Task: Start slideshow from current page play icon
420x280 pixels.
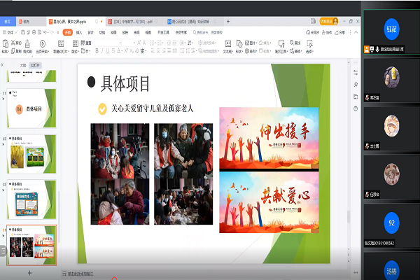Action: pyautogui.click(x=42, y=43)
